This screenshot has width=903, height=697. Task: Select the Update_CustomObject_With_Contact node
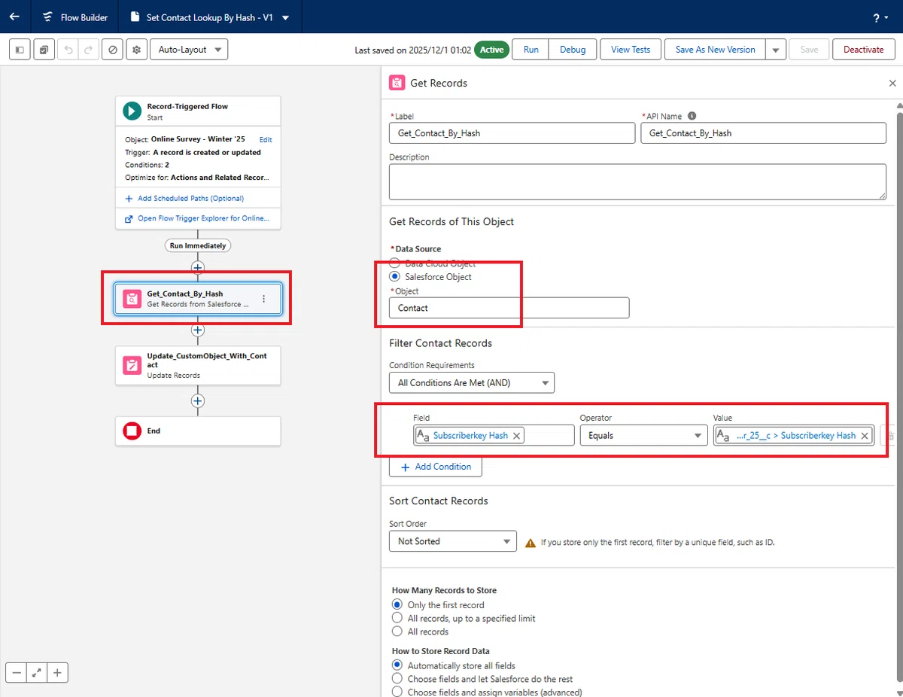click(198, 366)
